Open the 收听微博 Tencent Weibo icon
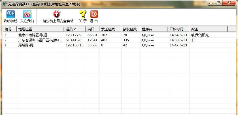 coord(10,14)
